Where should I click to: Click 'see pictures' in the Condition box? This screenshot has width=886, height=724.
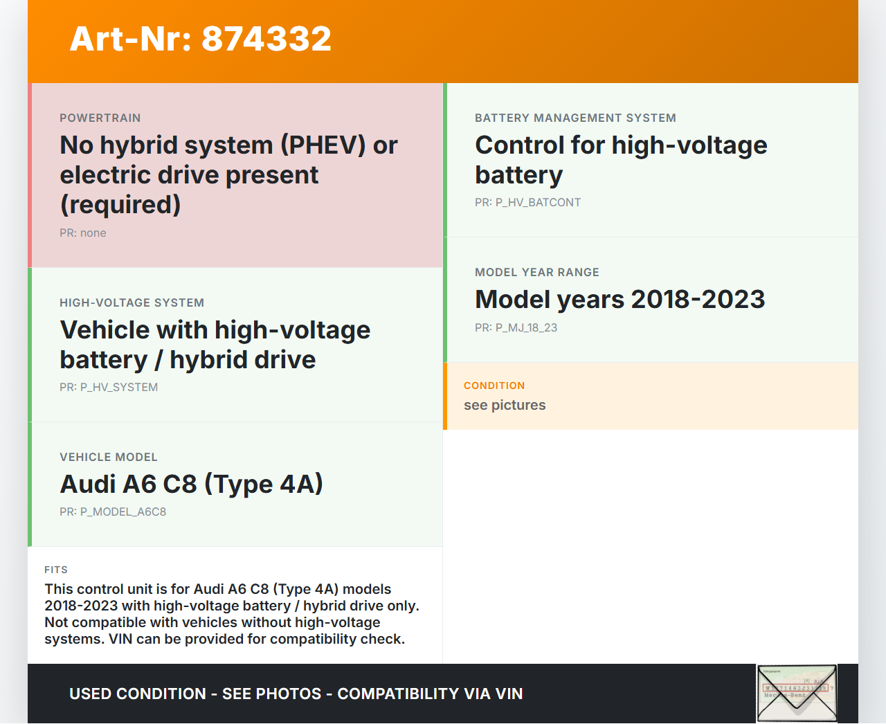pyautogui.click(x=505, y=406)
